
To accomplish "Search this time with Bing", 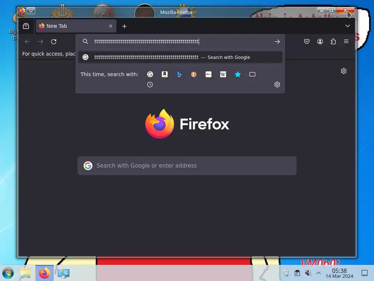I will (x=179, y=74).
